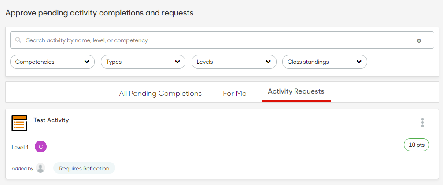Click the Added by user avatar
Viewport: 443px width, 185px height.
click(41, 168)
